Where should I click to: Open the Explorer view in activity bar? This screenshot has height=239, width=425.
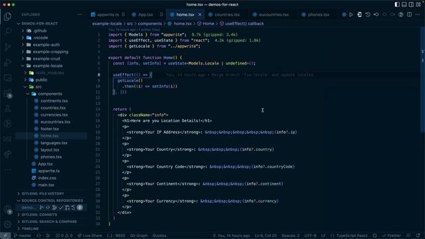7,17
